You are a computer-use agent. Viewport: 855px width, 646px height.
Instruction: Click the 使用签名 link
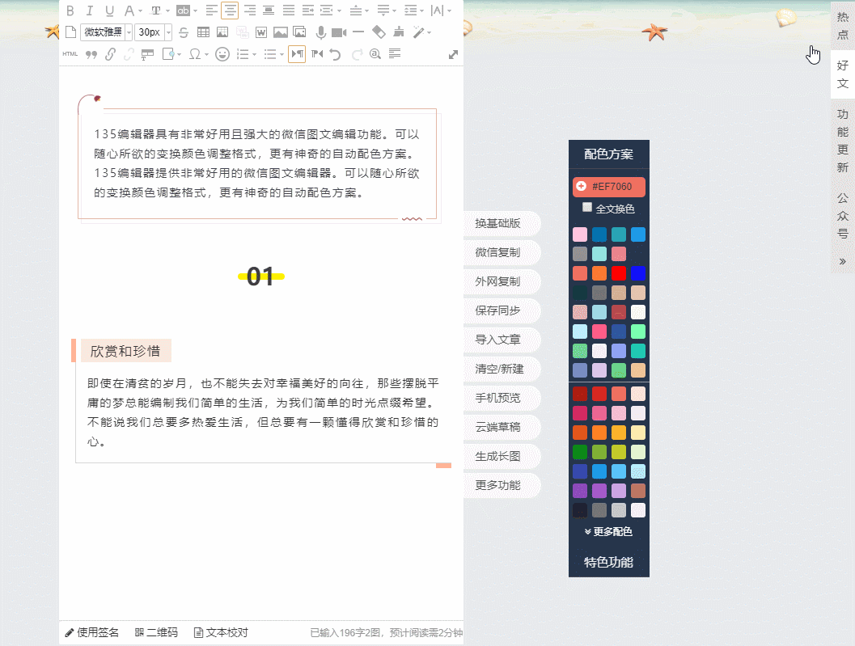(x=91, y=632)
